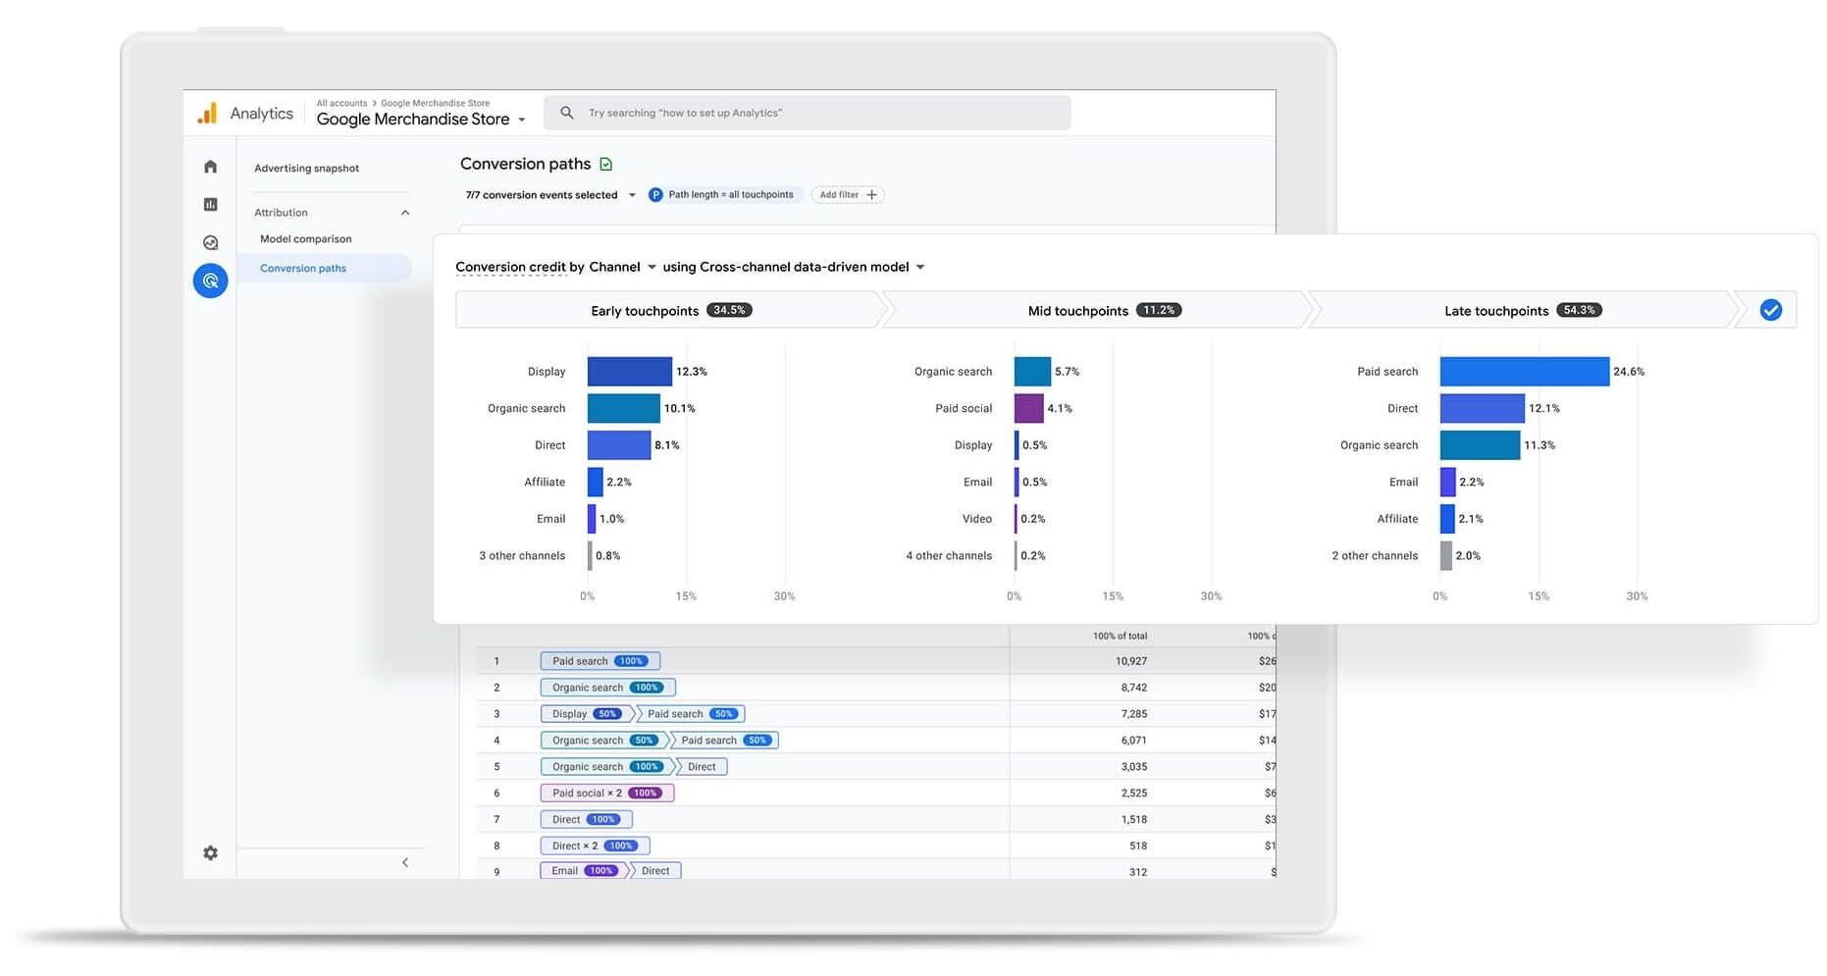The image size is (1827, 976).
Task: Select Conversion paths in the sidebar
Action: click(x=302, y=268)
